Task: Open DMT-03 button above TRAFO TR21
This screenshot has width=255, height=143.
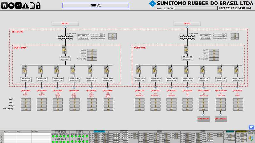Action: [x=65, y=23]
